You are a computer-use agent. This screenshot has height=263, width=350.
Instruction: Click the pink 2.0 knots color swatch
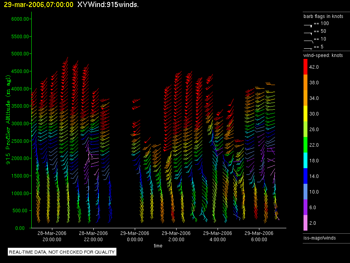click(306, 223)
